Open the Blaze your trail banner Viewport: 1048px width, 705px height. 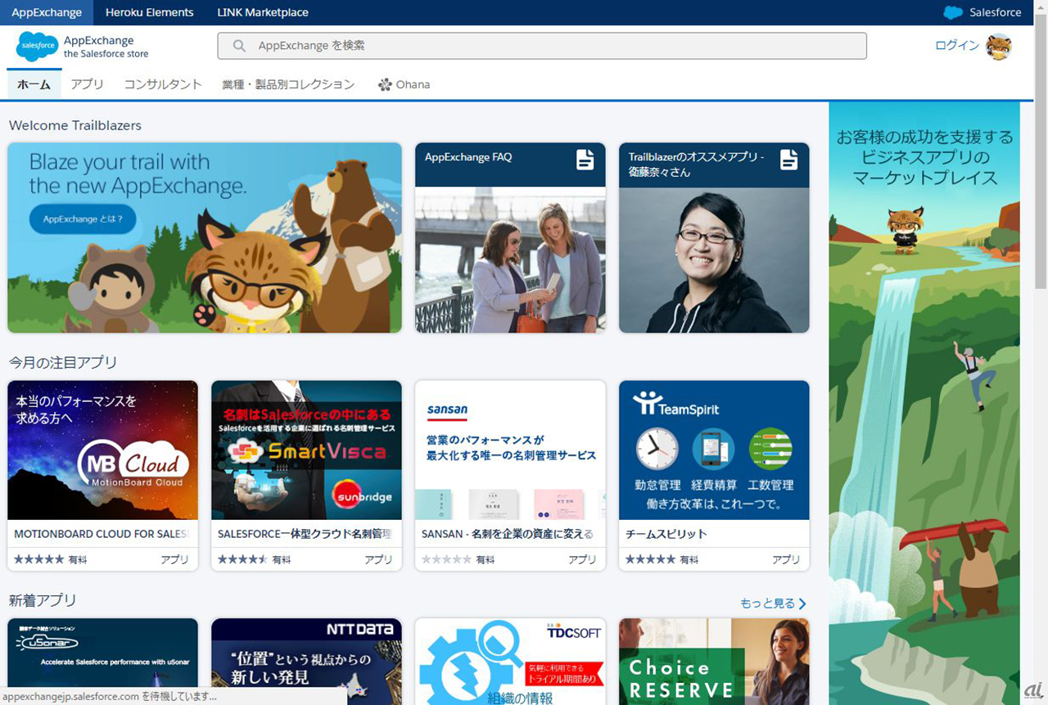[x=205, y=237]
